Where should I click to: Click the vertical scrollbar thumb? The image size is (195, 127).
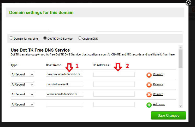(x=180, y=59)
